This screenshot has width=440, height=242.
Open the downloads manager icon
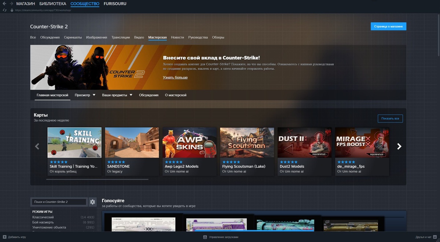(x=205, y=237)
